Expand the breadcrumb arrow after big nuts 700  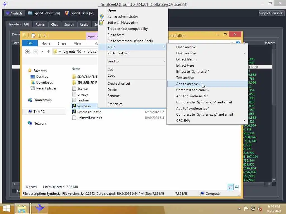coord(84,52)
